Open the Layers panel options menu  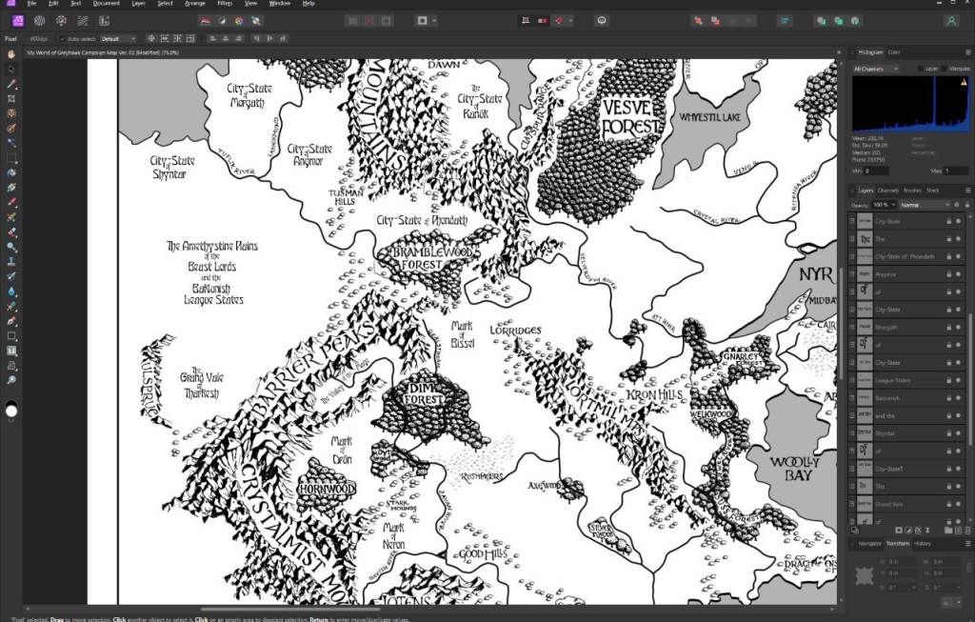[967, 191]
